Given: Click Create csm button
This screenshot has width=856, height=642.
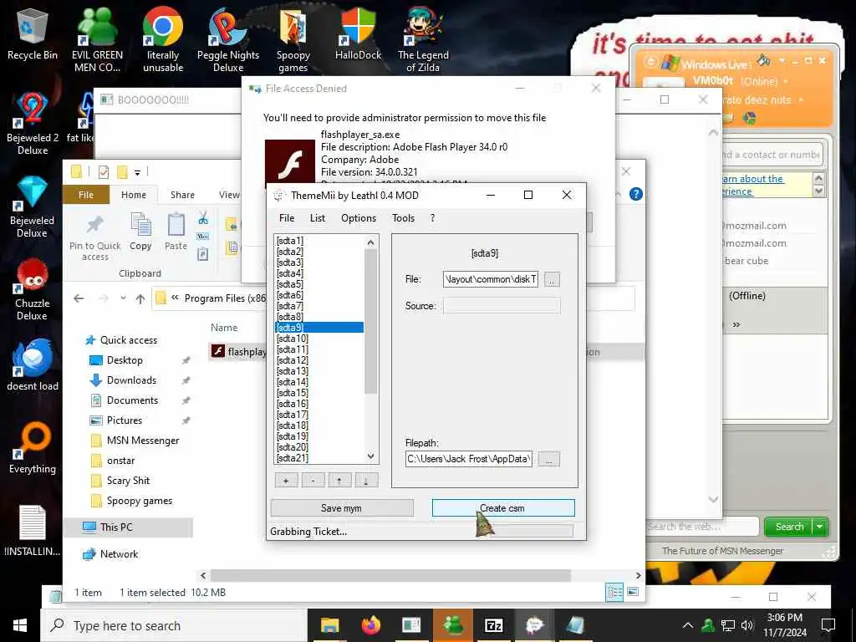Looking at the screenshot, I should click(502, 508).
